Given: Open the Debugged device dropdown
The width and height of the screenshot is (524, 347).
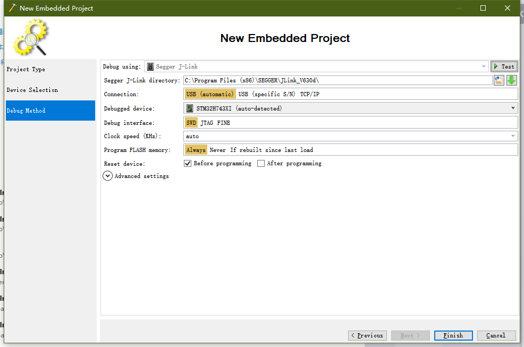Looking at the screenshot, I should (351, 108).
